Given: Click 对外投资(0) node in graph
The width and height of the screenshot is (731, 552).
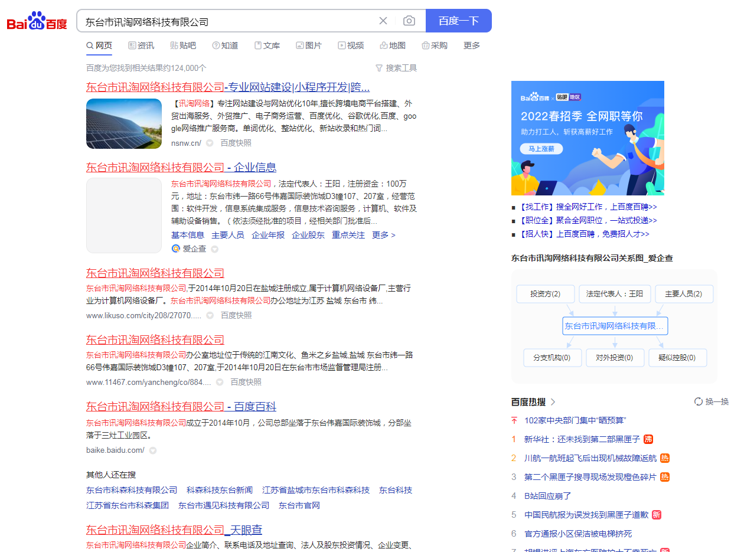Looking at the screenshot, I should [615, 358].
